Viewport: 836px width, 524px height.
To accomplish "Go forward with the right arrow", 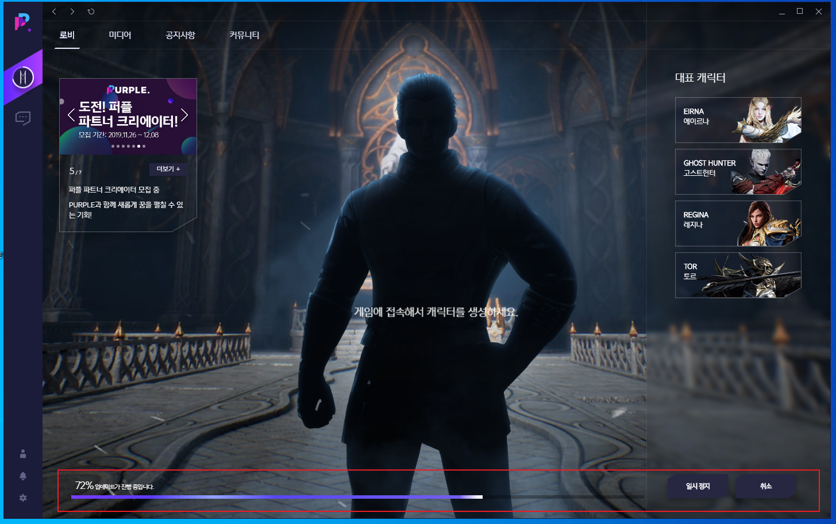I will (72, 11).
